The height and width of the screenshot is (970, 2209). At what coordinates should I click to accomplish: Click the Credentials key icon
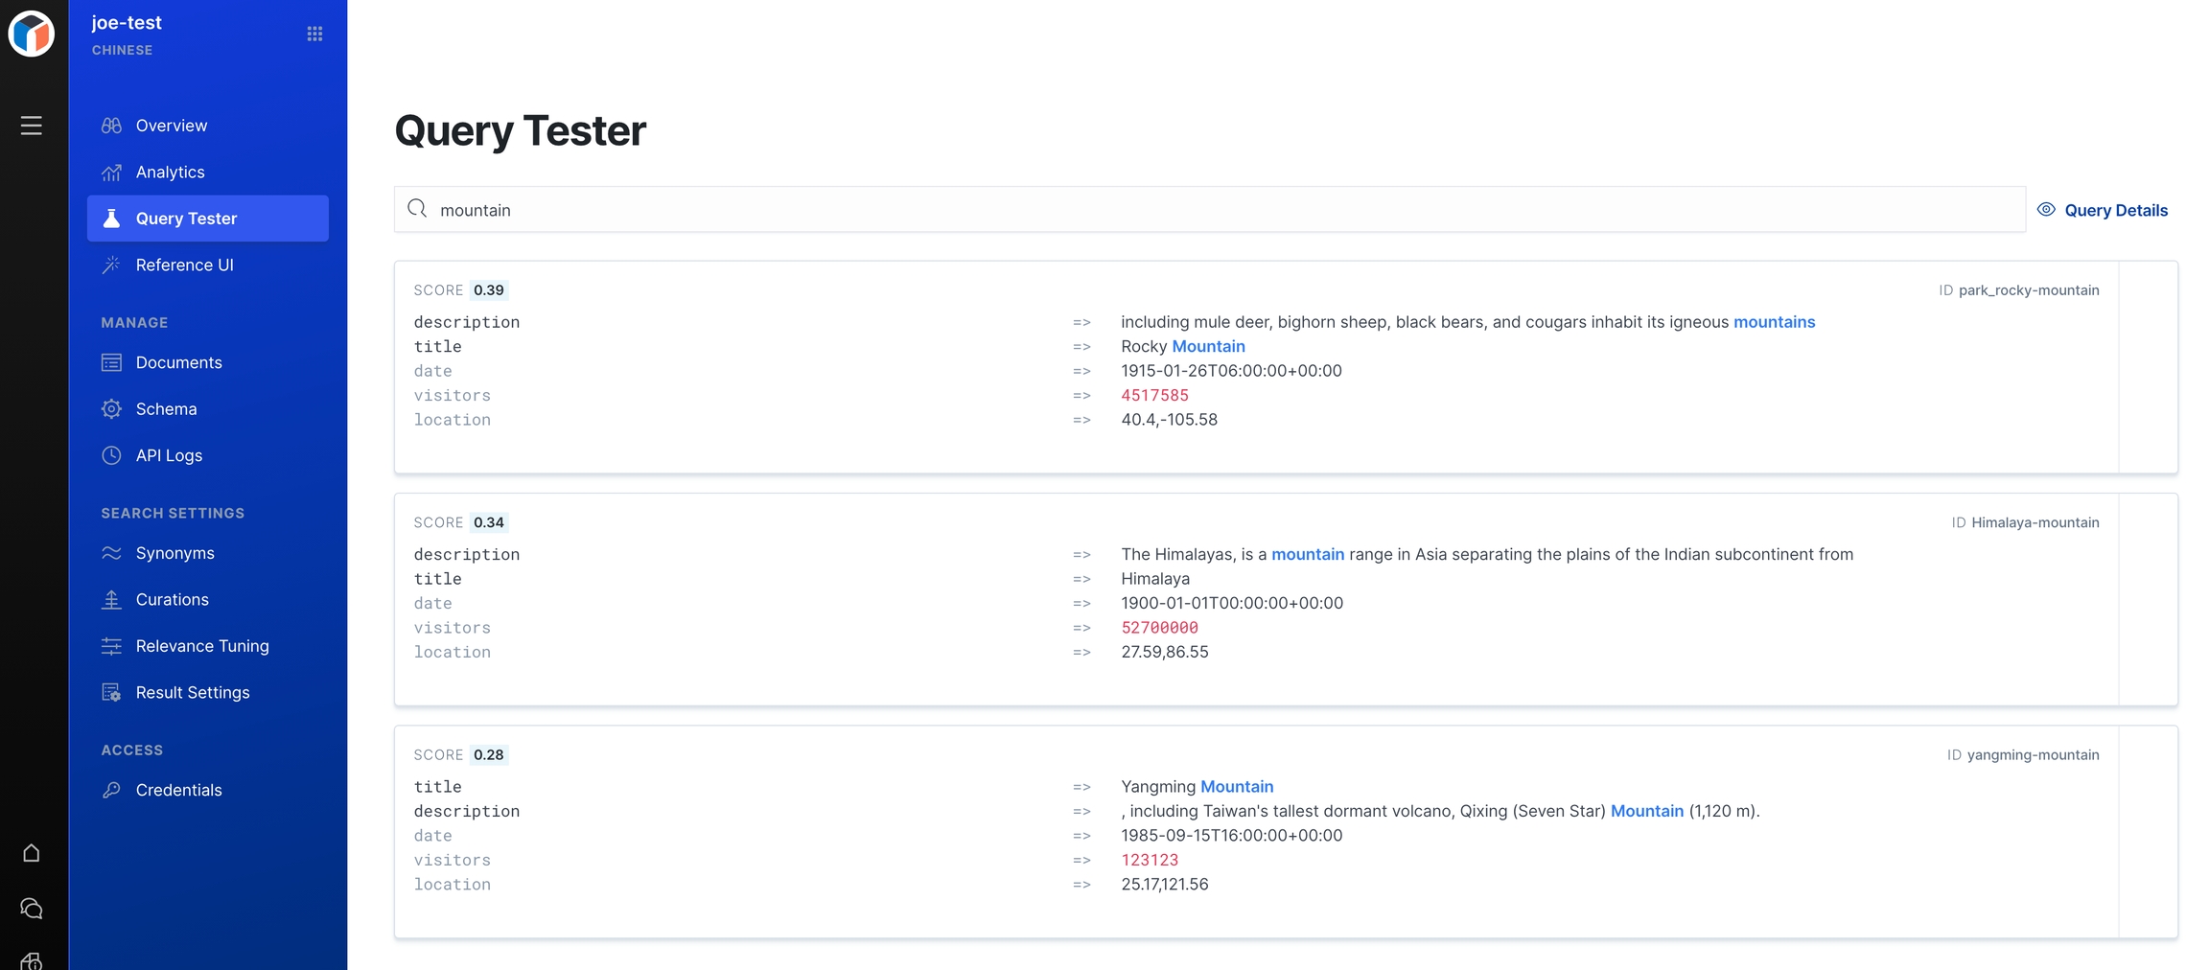click(x=111, y=790)
